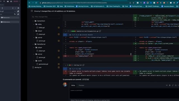The image size is (179, 101).
Task: Insert a heading with the H icon
Action: [167, 85]
